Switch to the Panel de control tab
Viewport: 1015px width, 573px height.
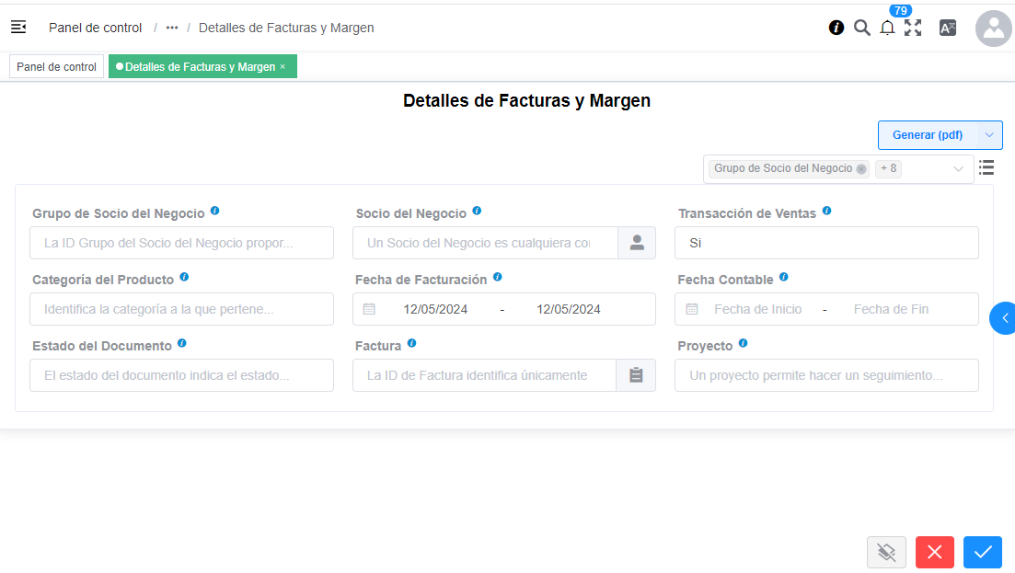56,65
